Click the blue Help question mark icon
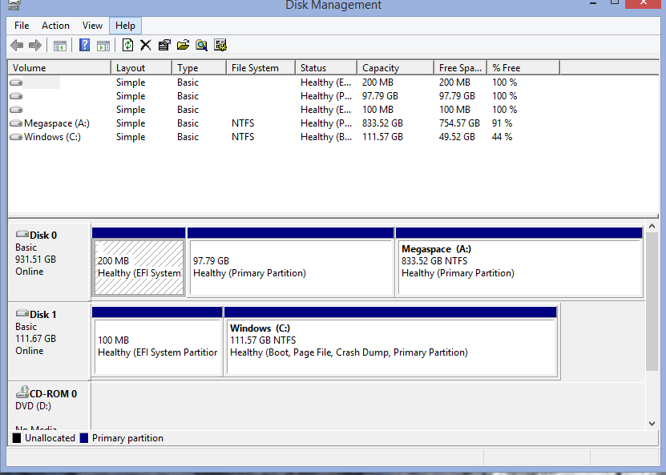 [x=85, y=46]
